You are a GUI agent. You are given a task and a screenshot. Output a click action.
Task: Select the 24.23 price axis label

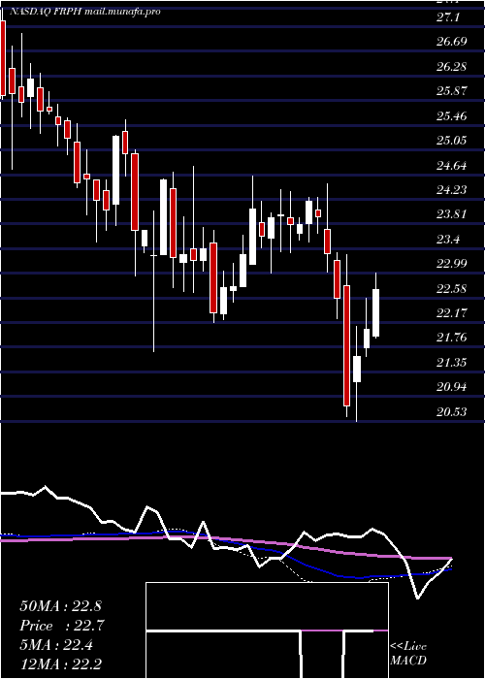point(452,190)
